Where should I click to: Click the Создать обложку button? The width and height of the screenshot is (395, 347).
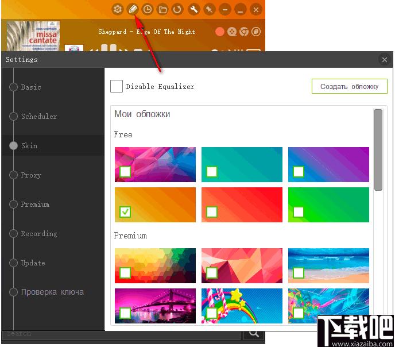pos(350,86)
